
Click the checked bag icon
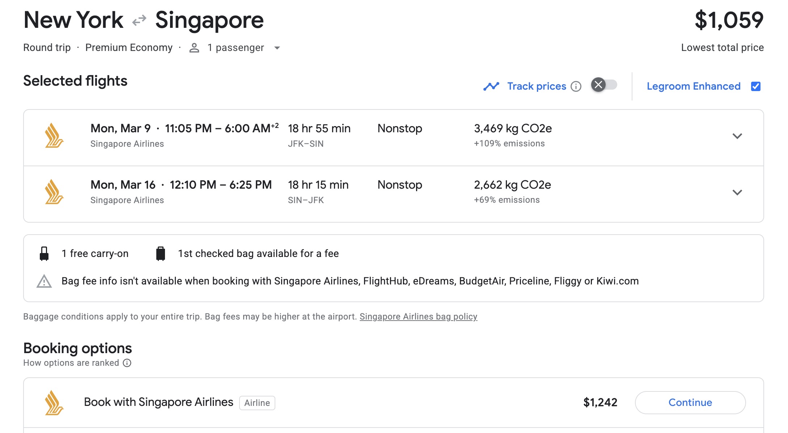161,253
